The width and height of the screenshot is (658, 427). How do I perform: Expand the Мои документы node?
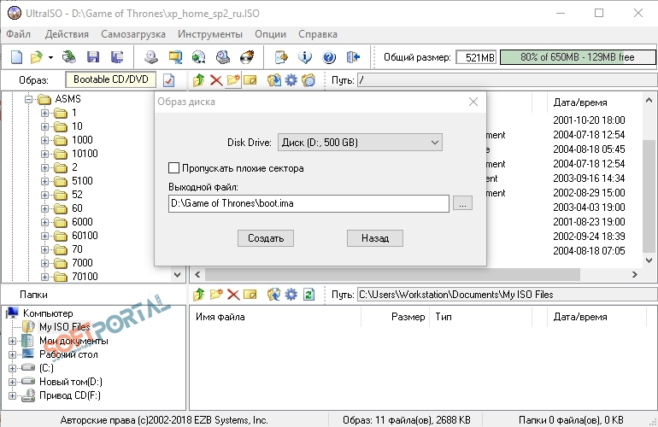click(x=12, y=341)
